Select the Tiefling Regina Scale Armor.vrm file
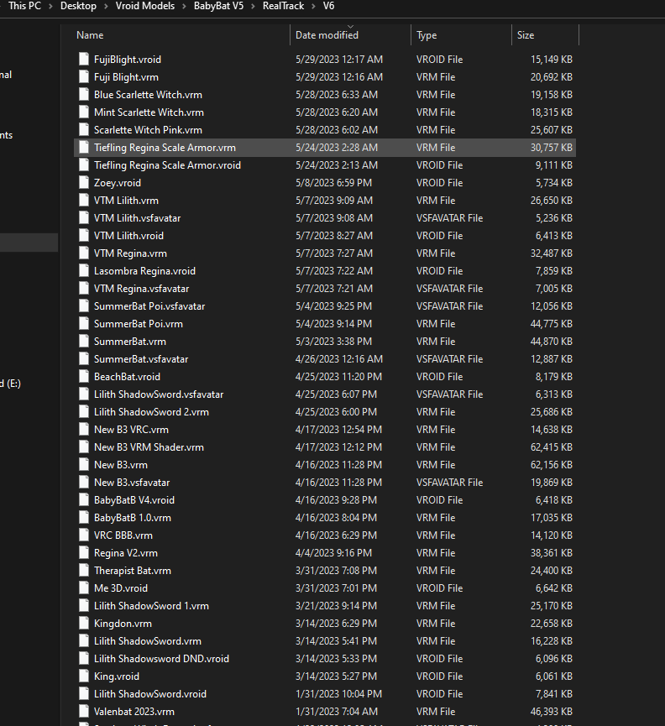This screenshot has height=726, width=665. pos(165,148)
